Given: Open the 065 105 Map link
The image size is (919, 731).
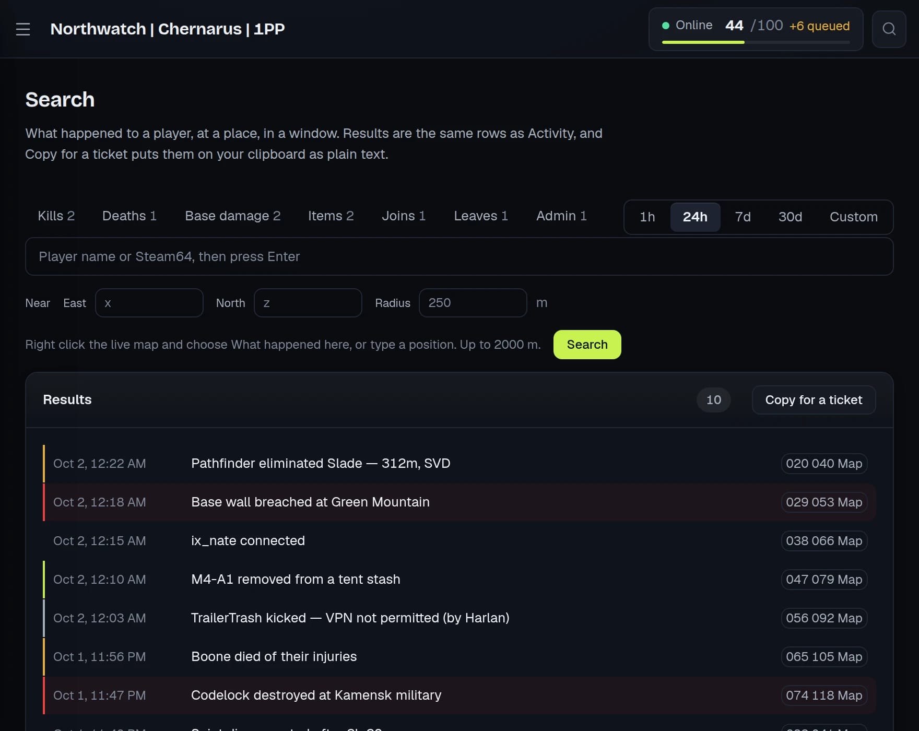Looking at the screenshot, I should pos(824,657).
